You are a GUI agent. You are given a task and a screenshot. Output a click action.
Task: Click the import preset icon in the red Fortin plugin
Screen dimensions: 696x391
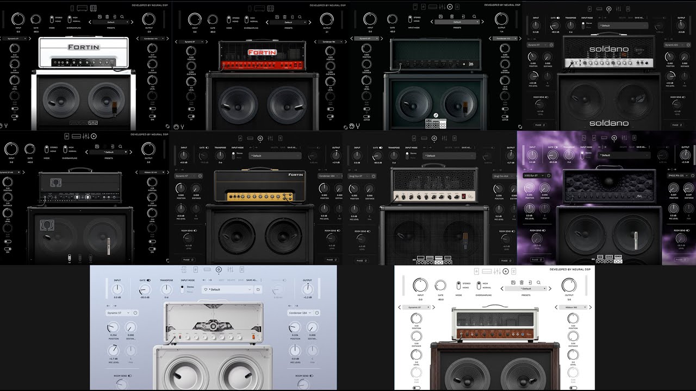292,17
